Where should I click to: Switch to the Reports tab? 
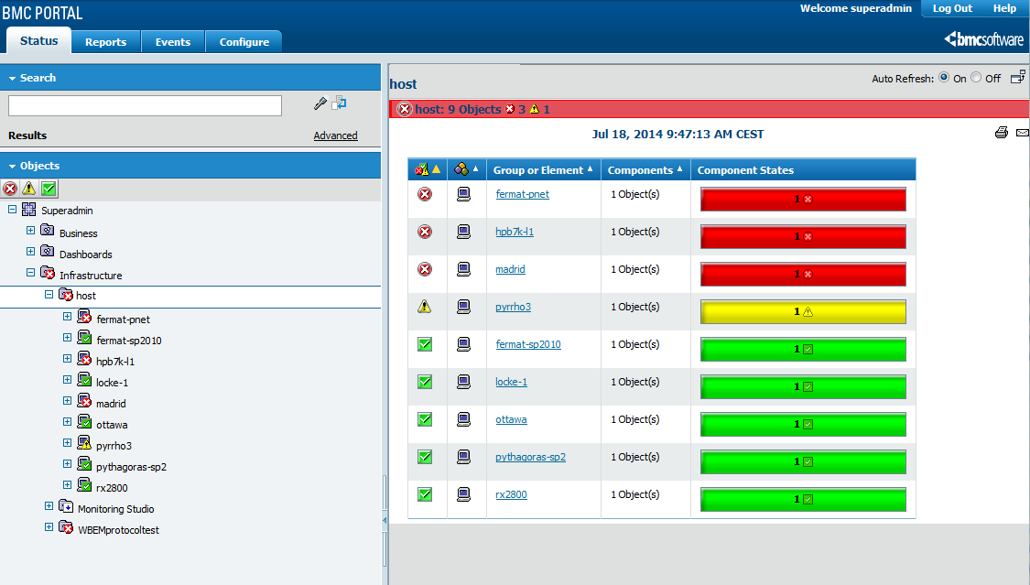tap(106, 42)
